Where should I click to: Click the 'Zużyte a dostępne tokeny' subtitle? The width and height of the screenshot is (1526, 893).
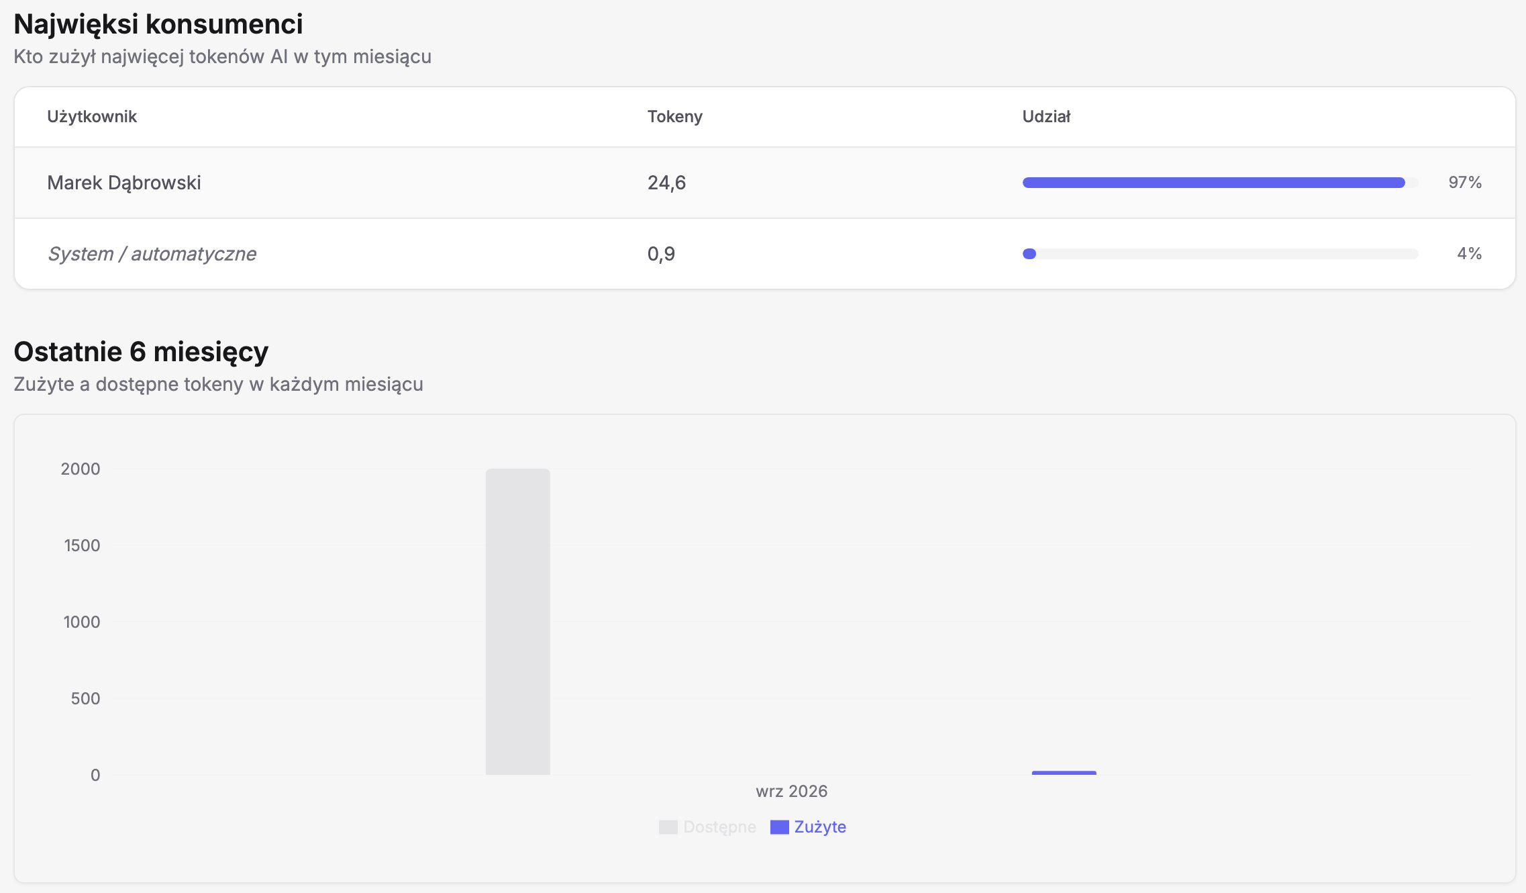click(218, 384)
